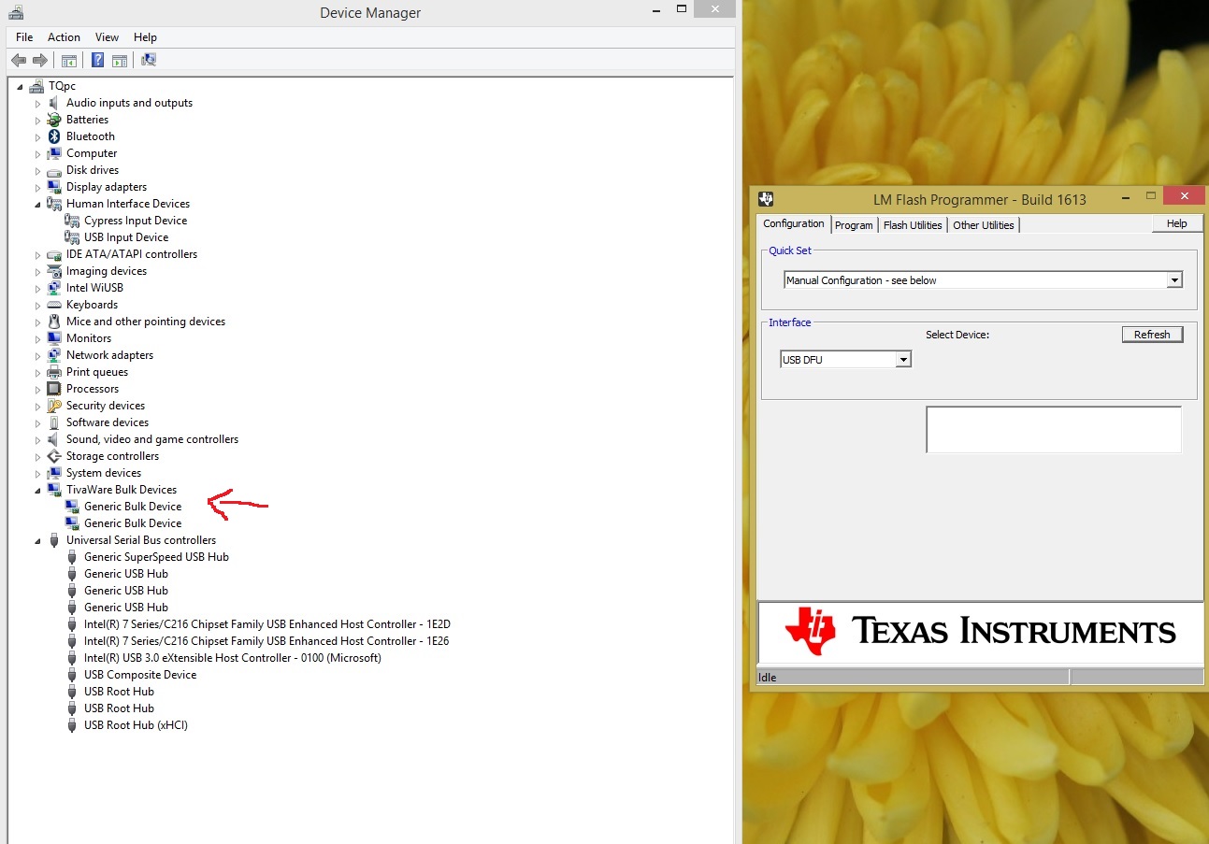Switch to the Other Utilities tab
Screen dimensions: 1209x844
coord(984,225)
